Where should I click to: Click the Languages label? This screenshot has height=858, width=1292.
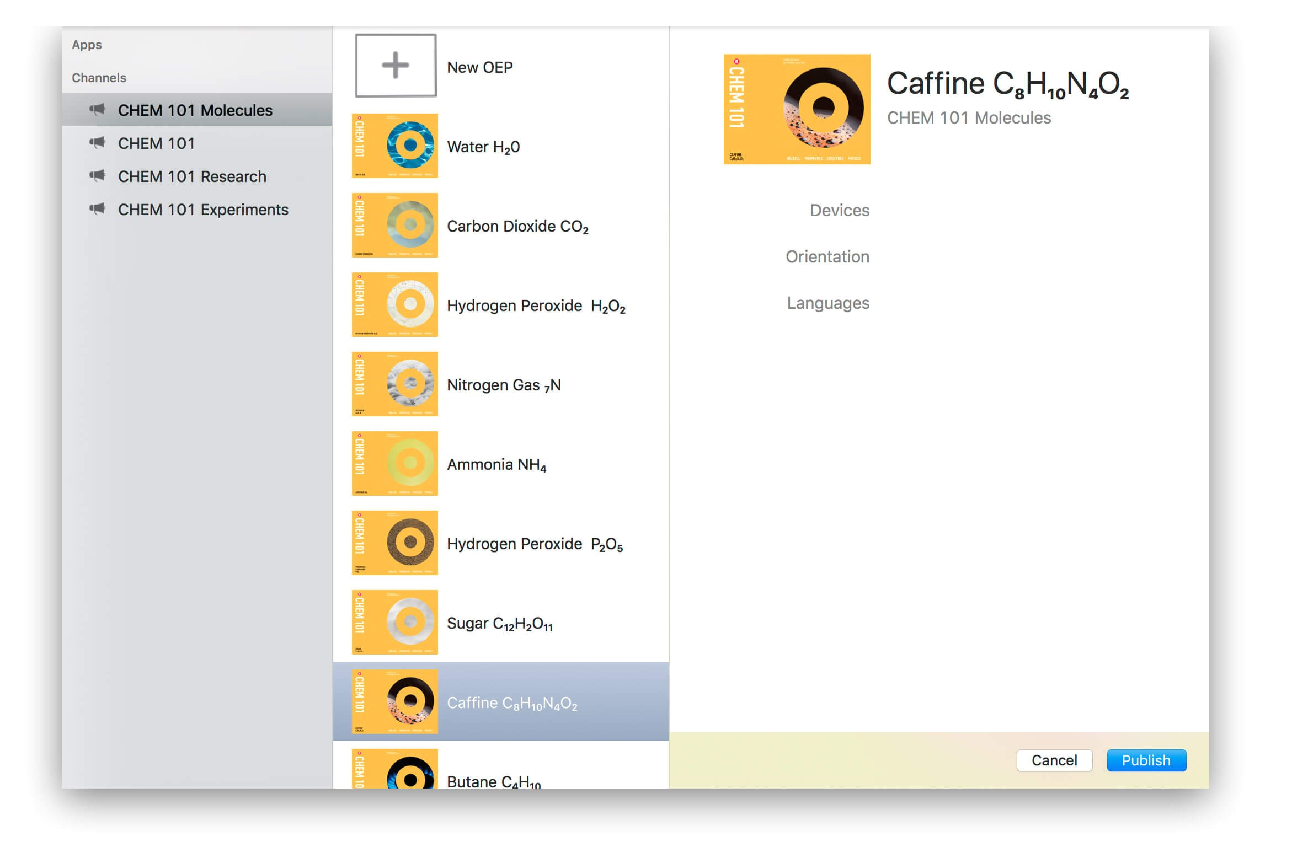click(827, 303)
